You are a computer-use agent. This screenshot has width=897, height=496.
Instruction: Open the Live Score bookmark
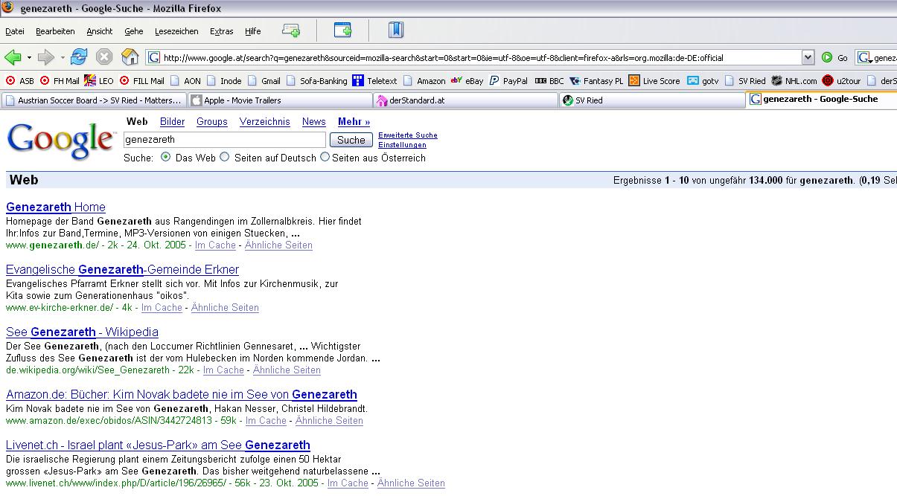coord(654,81)
